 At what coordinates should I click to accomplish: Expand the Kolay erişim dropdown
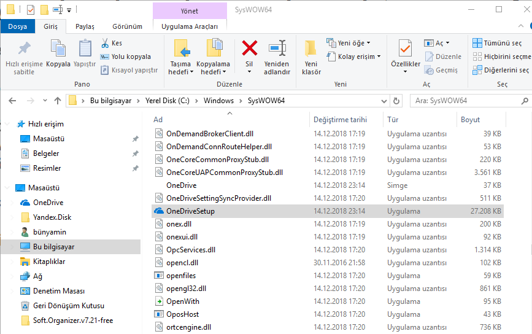coord(379,56)
